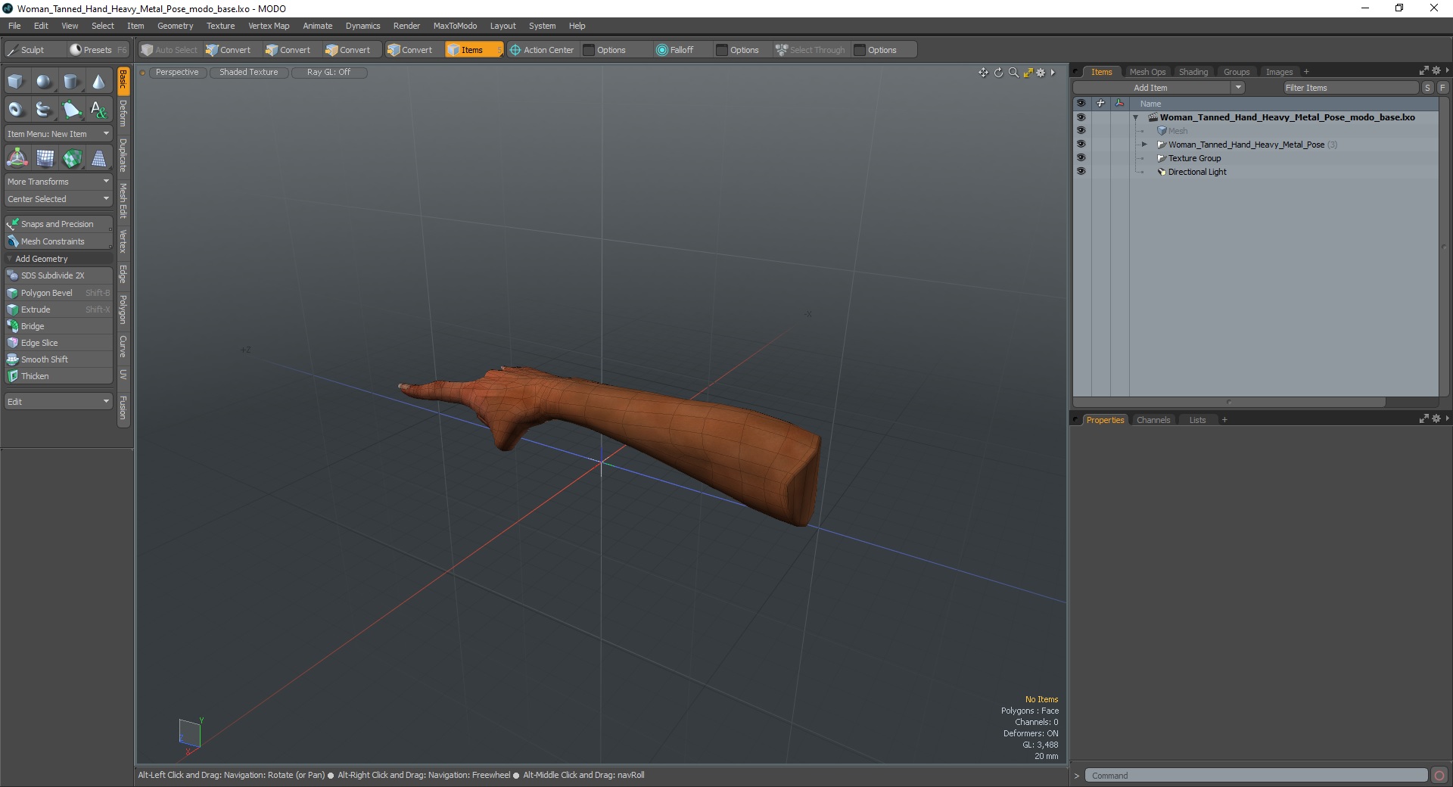Open the viewport settings gear
The image size is (1453, 787).
[1041, 73]
